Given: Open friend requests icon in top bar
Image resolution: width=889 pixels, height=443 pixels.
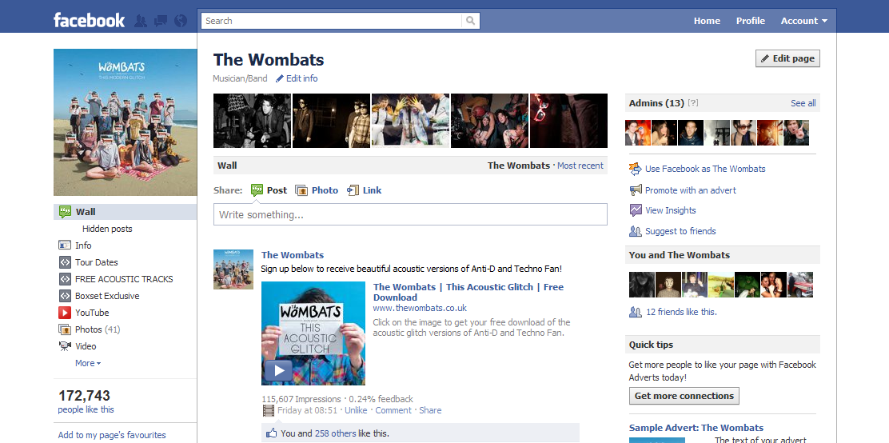Looking at the screenshot, I should 141,21.
